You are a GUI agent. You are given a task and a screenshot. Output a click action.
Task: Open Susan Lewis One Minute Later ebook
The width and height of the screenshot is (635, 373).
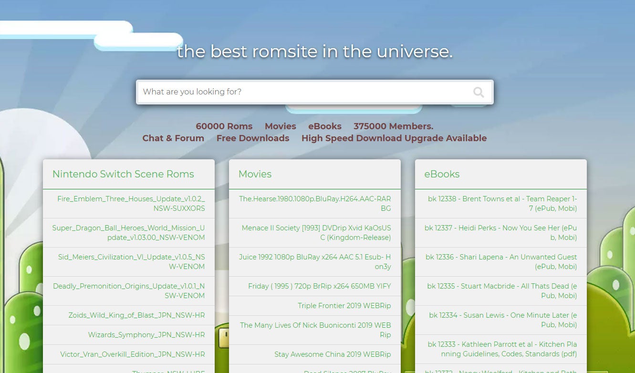(503, 320)
